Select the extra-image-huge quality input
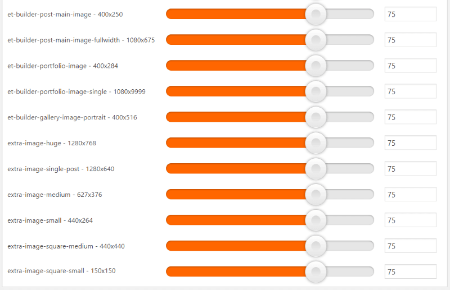The height and width of the screenshot is (290, 450). tap(410, 143)
